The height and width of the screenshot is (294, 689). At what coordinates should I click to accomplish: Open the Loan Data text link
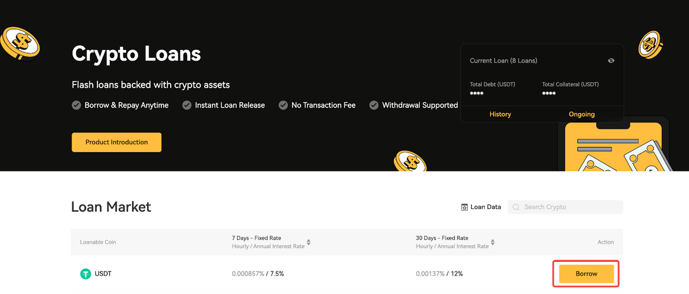click(x=486, y=207)
